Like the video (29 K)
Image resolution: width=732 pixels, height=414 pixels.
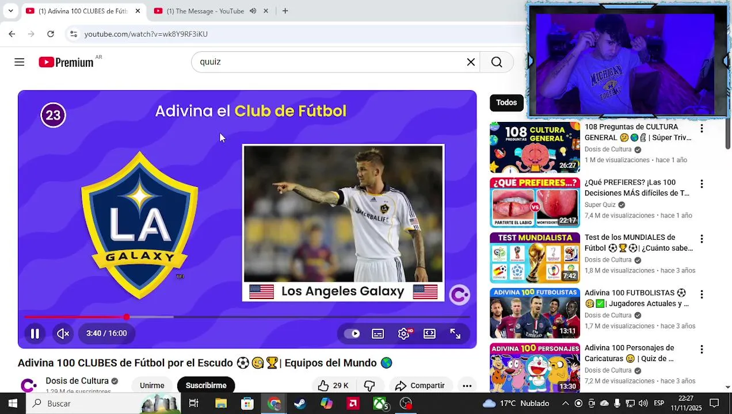point(333,386)
